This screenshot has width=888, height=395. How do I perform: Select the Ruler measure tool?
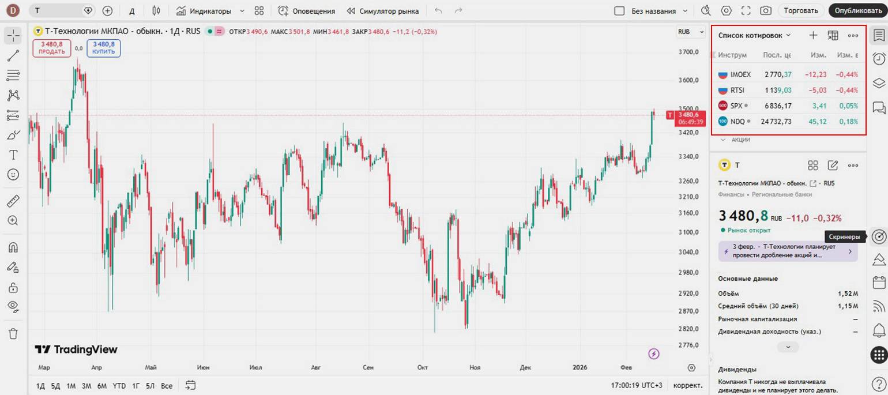tap(13, 201)
